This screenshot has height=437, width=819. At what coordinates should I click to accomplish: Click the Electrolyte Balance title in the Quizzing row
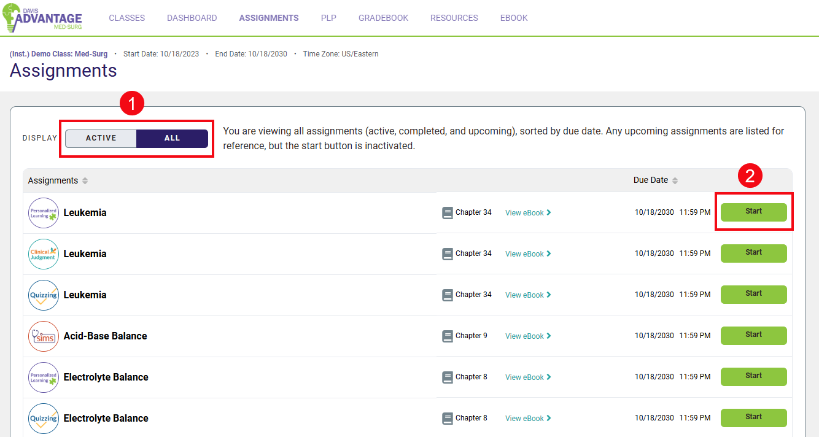coord(106,419)
